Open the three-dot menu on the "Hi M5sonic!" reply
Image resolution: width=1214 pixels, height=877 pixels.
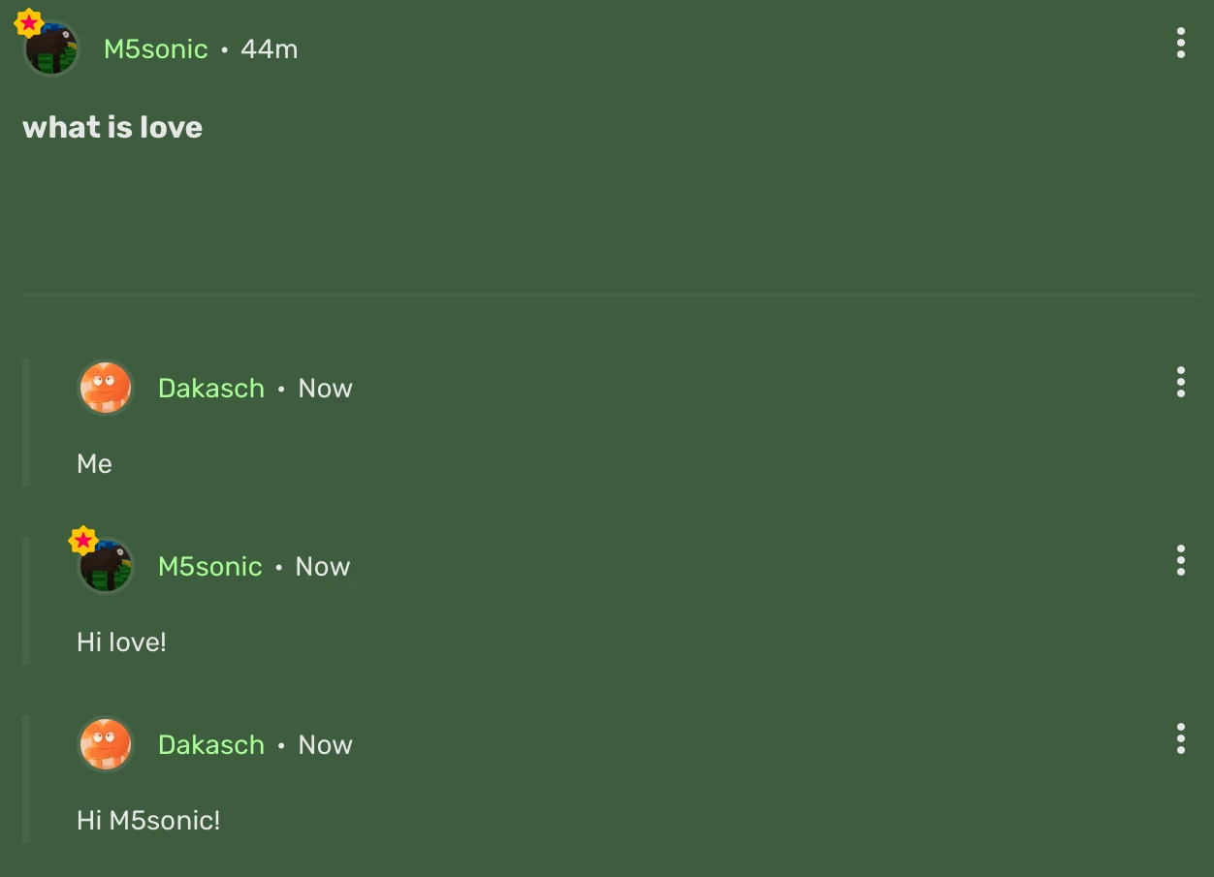1180,738
